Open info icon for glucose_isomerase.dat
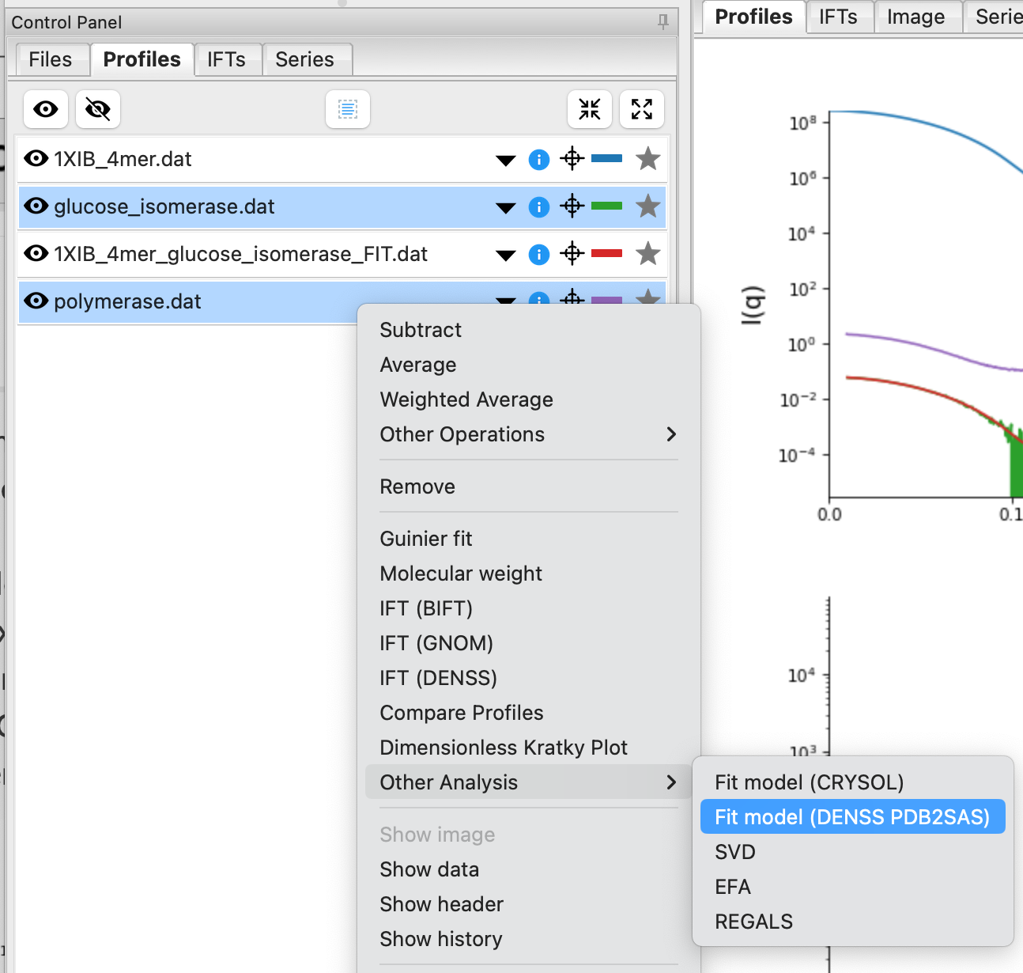This screenshot has width=1023, height=973. [539, 207]
